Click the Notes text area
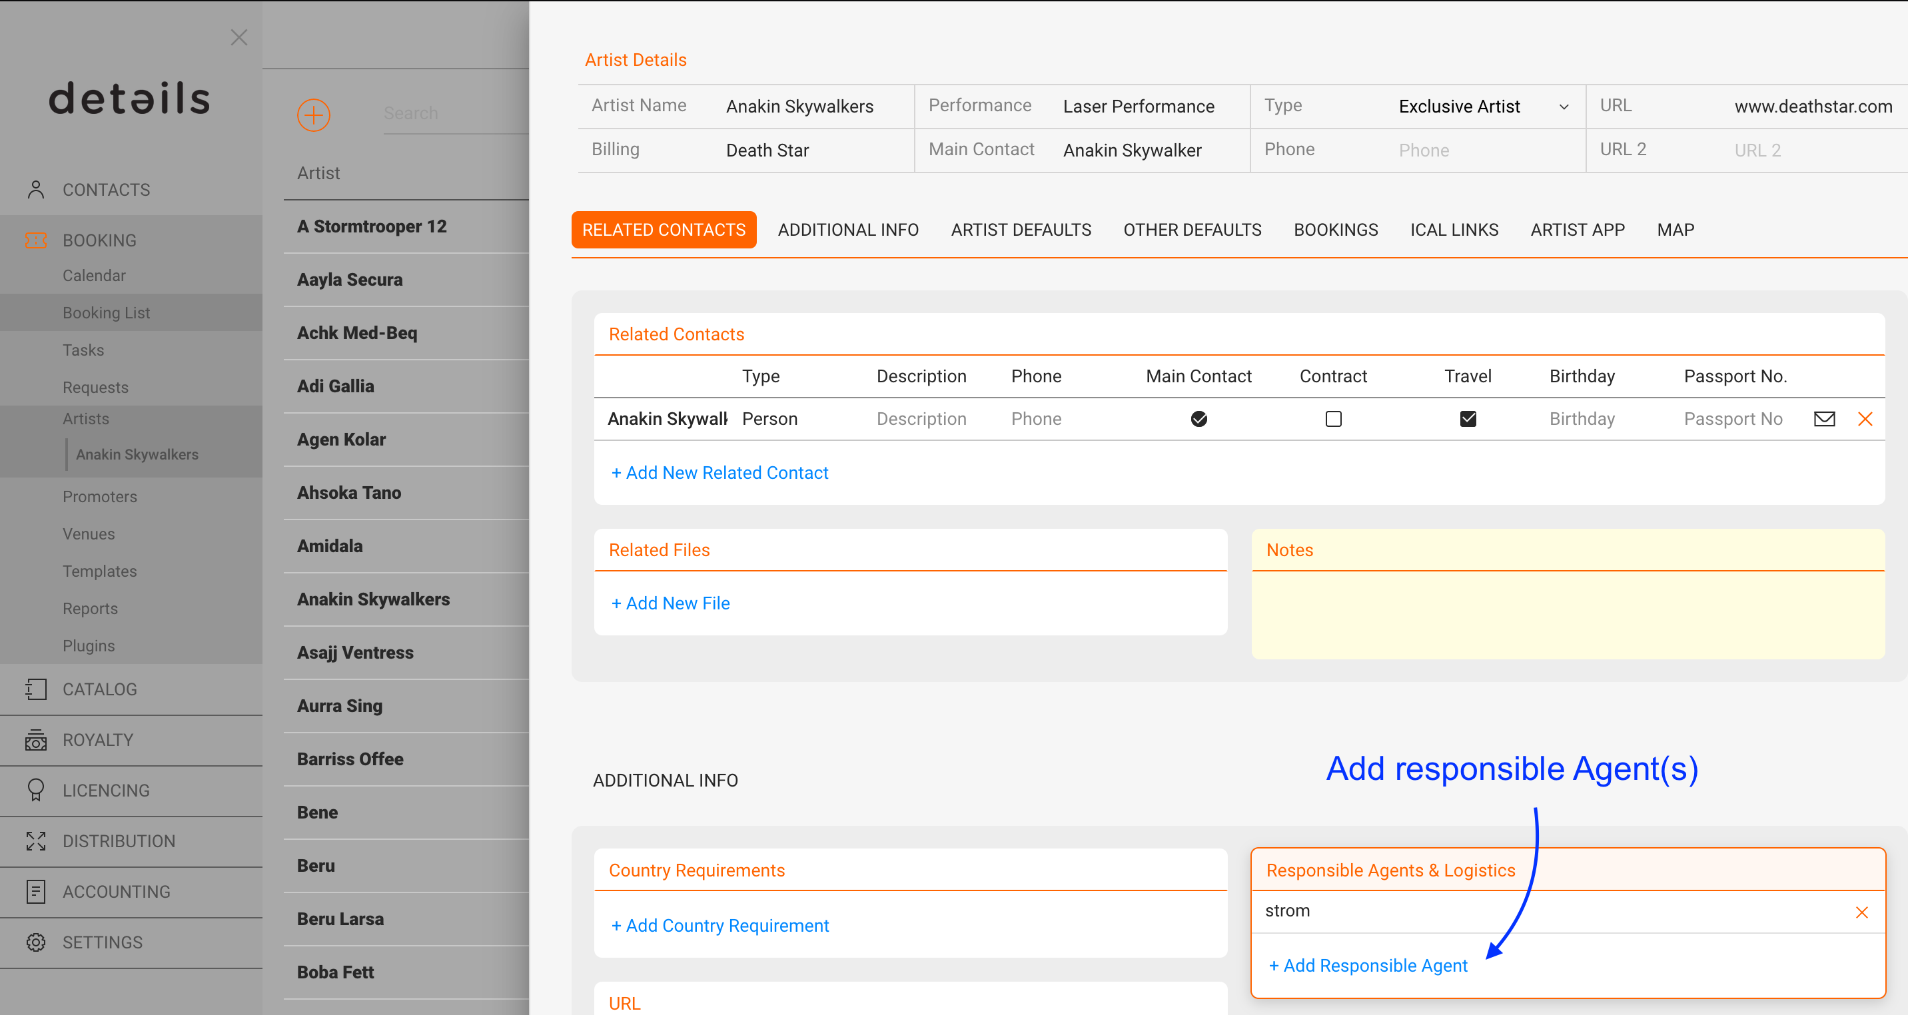This screenshot has width=1908, height=1015. pyautogui.click(x=1568, y=615)
